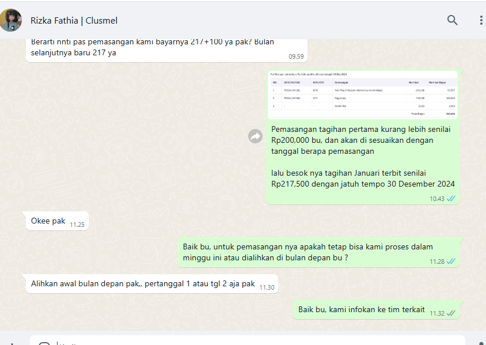Click the paragraph about "tagihan Januari terbit"
Screen dimensions: 486x345
[x=363, y=179]
